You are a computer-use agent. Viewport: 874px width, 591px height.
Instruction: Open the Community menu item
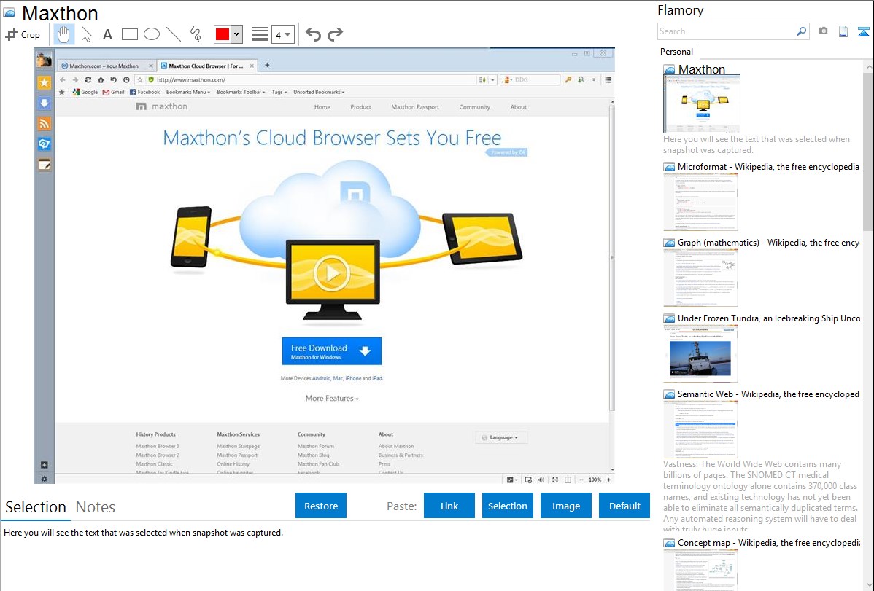[475, 107]
